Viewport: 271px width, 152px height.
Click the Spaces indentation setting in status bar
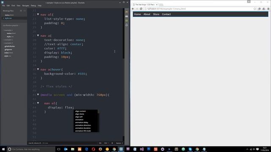point(119,143)
